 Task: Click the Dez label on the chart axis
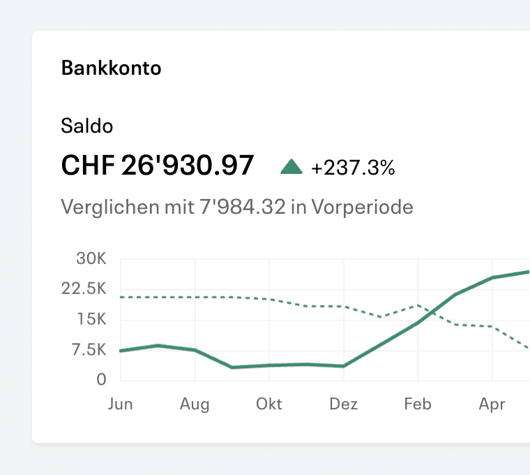coord(343,404)
